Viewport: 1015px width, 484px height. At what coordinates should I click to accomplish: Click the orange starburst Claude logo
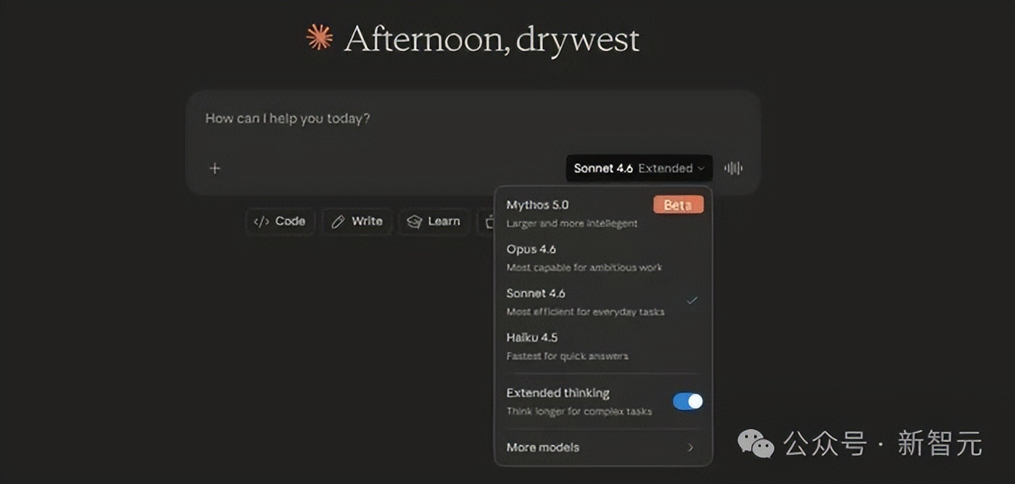(x=319, y=37)
